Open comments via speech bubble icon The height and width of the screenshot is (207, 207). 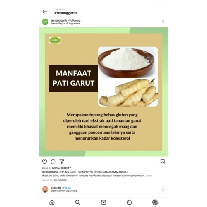point(53,161)
